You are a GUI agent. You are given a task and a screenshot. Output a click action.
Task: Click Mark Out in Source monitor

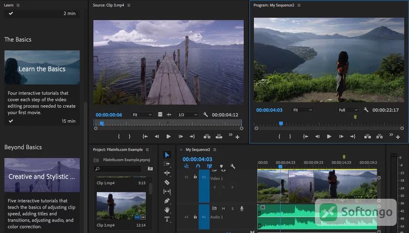point(130,136)
